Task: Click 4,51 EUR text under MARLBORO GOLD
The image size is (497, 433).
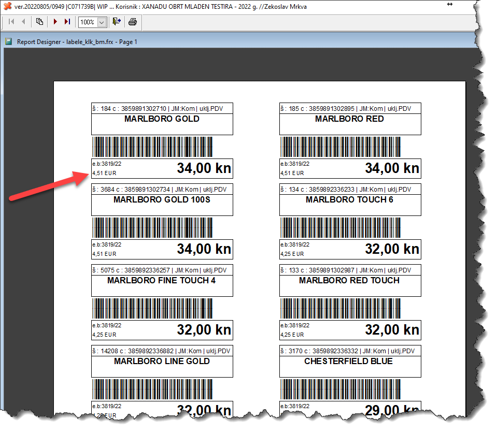Action: [x=104, y=174]
